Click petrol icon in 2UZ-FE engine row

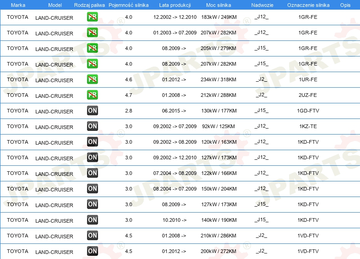pyautogui.click(x=92, y=95)
